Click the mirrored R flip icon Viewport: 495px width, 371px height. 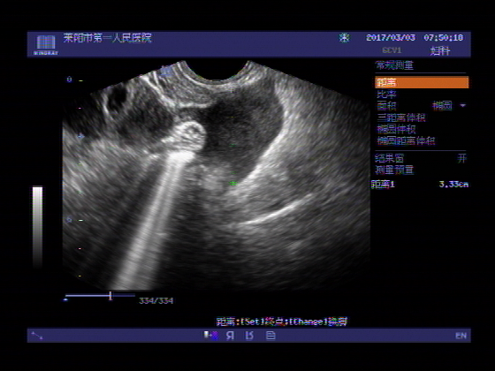coord(231,336)
